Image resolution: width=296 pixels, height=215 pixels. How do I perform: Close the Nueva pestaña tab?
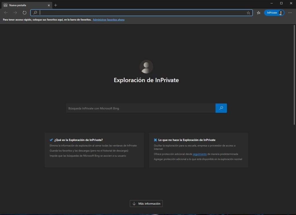tap(49, 5)
